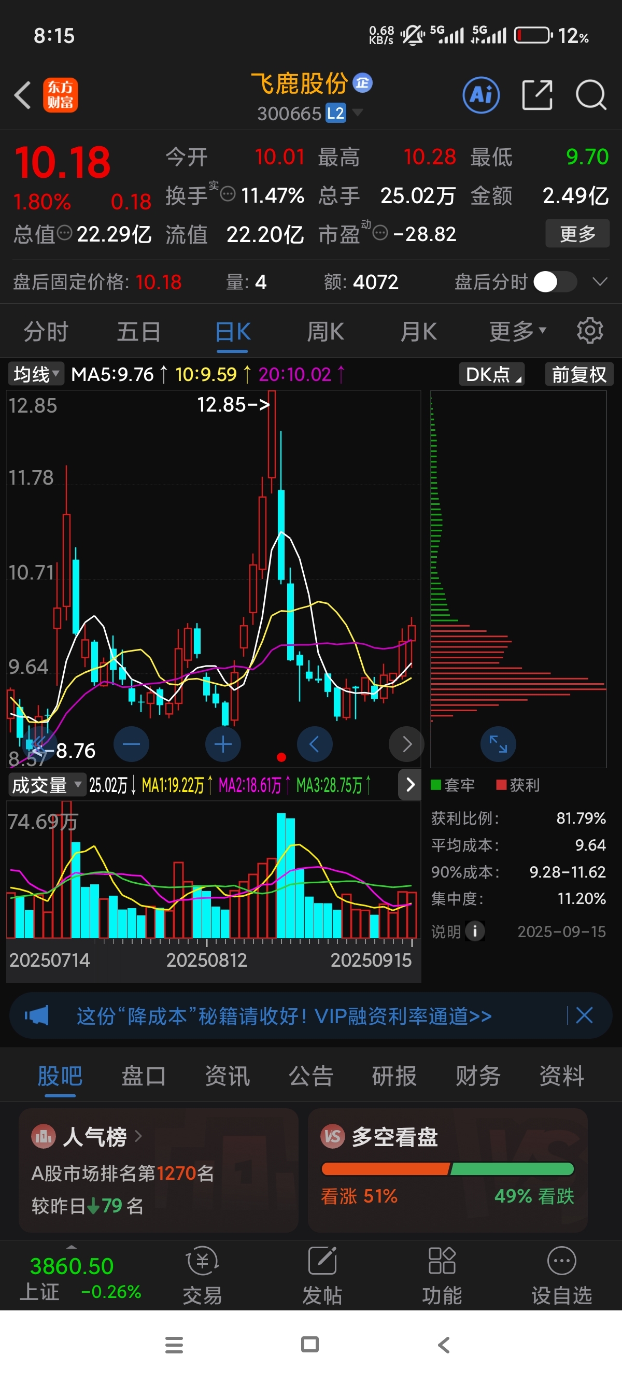Open stock code dropdown arrow near L2
622x1384 pixels.
357,112
